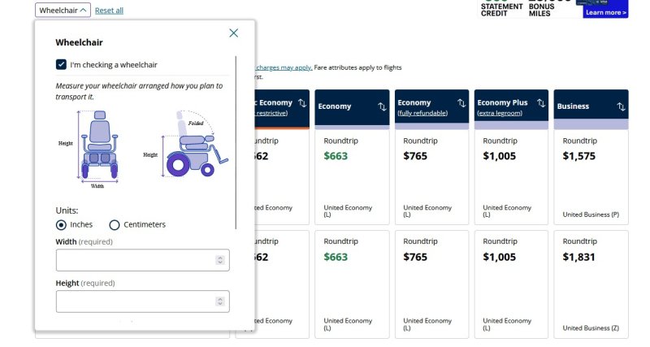Select the Inches unit radio button
The width and height of the screenshot is (650, 347).
pos(61,225)
